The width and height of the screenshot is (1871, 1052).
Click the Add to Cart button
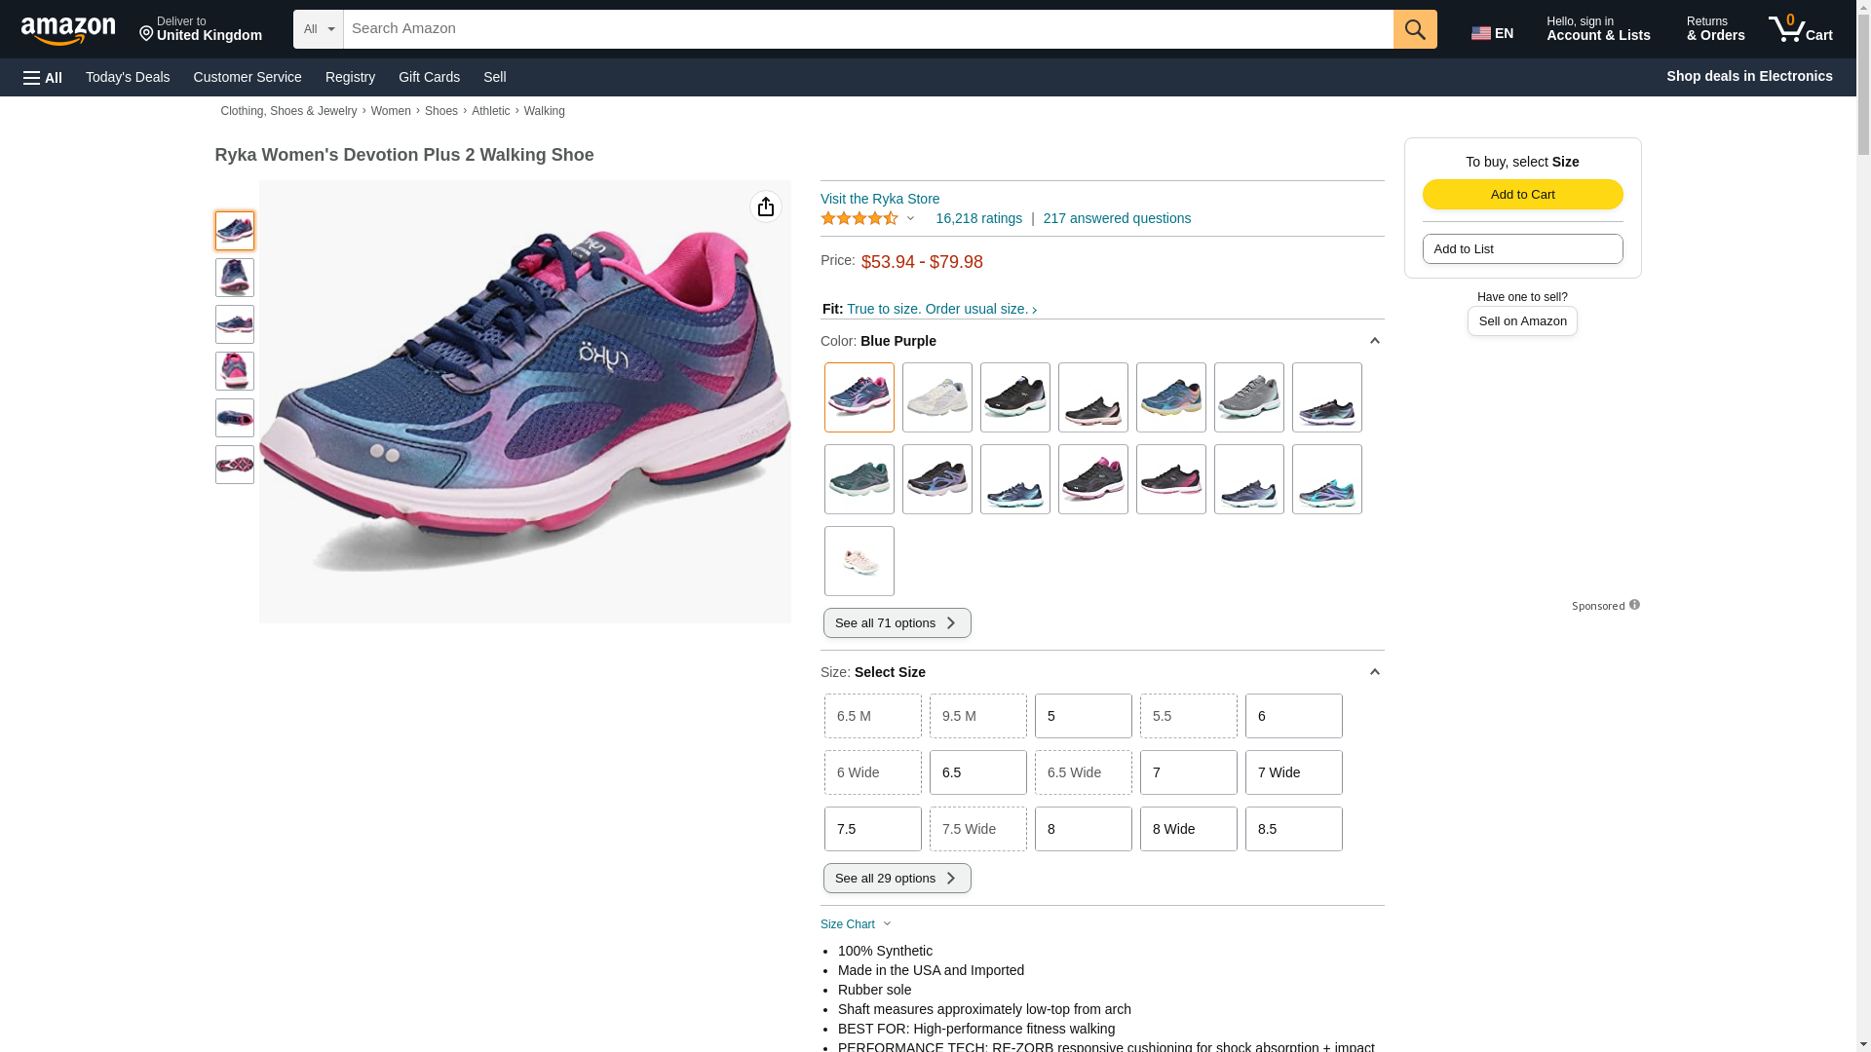coord(1523,194)
